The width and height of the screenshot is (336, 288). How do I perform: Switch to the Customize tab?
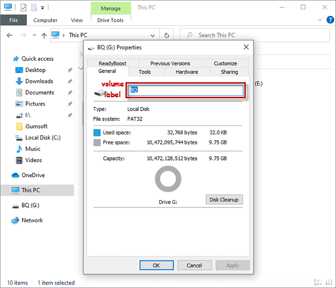point(225,63)
